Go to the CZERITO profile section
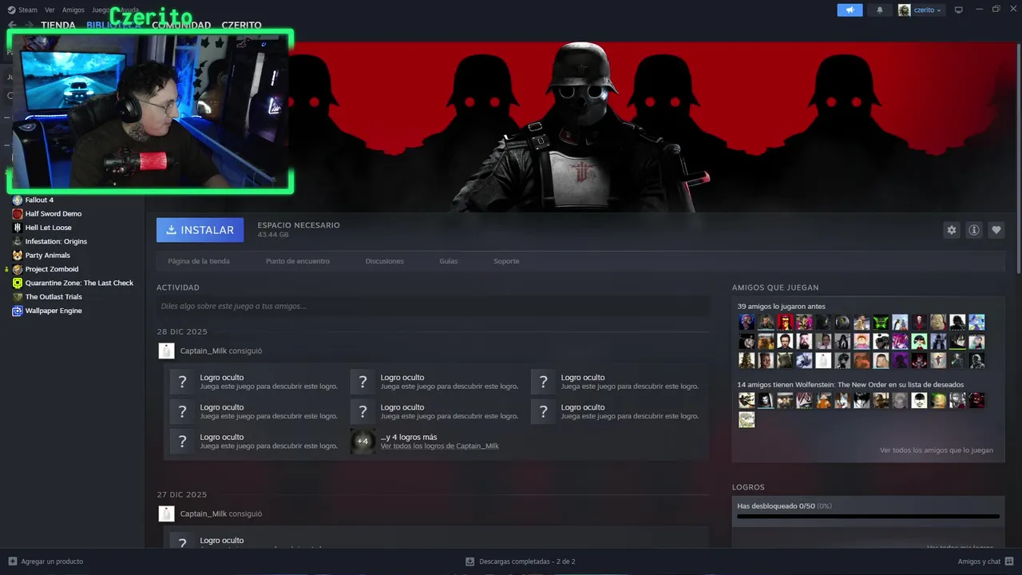 [241, 25]
